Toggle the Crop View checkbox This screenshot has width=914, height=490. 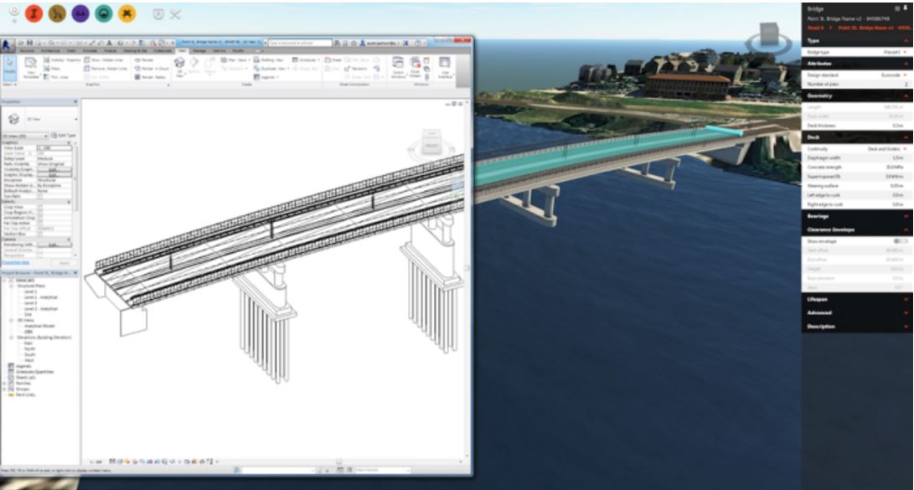coord(40,207)
